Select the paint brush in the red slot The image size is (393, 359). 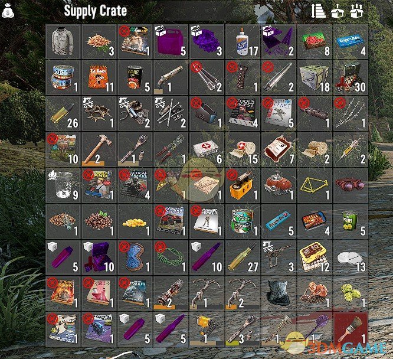pos(351,329)
